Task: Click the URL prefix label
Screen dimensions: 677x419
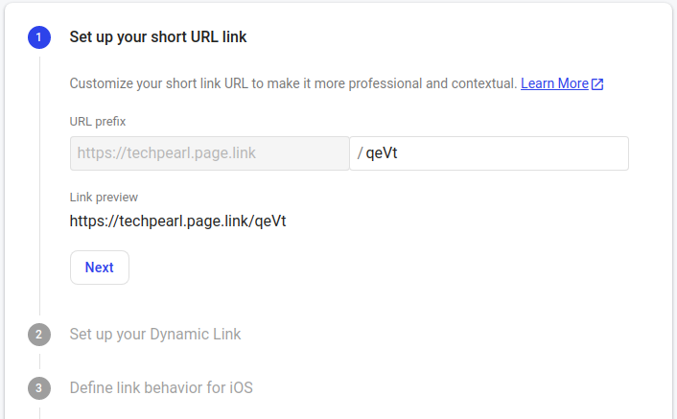Action: pyautogui.click(x=98, y=122)
